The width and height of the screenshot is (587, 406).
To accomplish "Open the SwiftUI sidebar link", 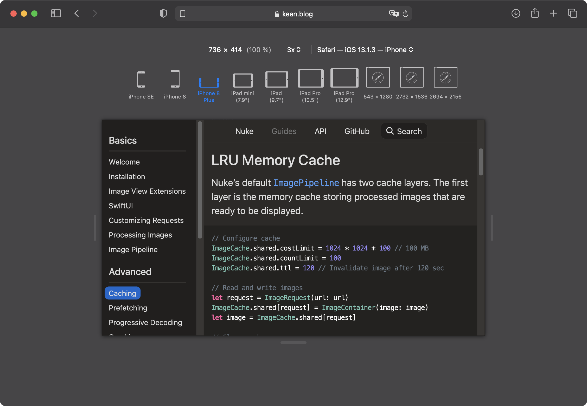I will click(x=121, y=206).
